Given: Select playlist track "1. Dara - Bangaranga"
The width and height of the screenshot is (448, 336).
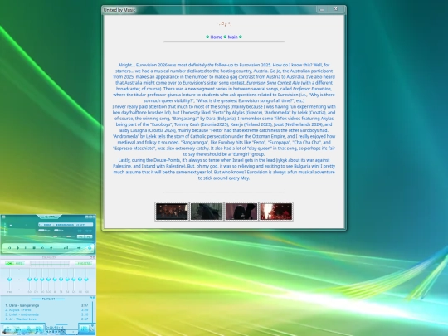Looking at the screenshot, I should 22,305.
